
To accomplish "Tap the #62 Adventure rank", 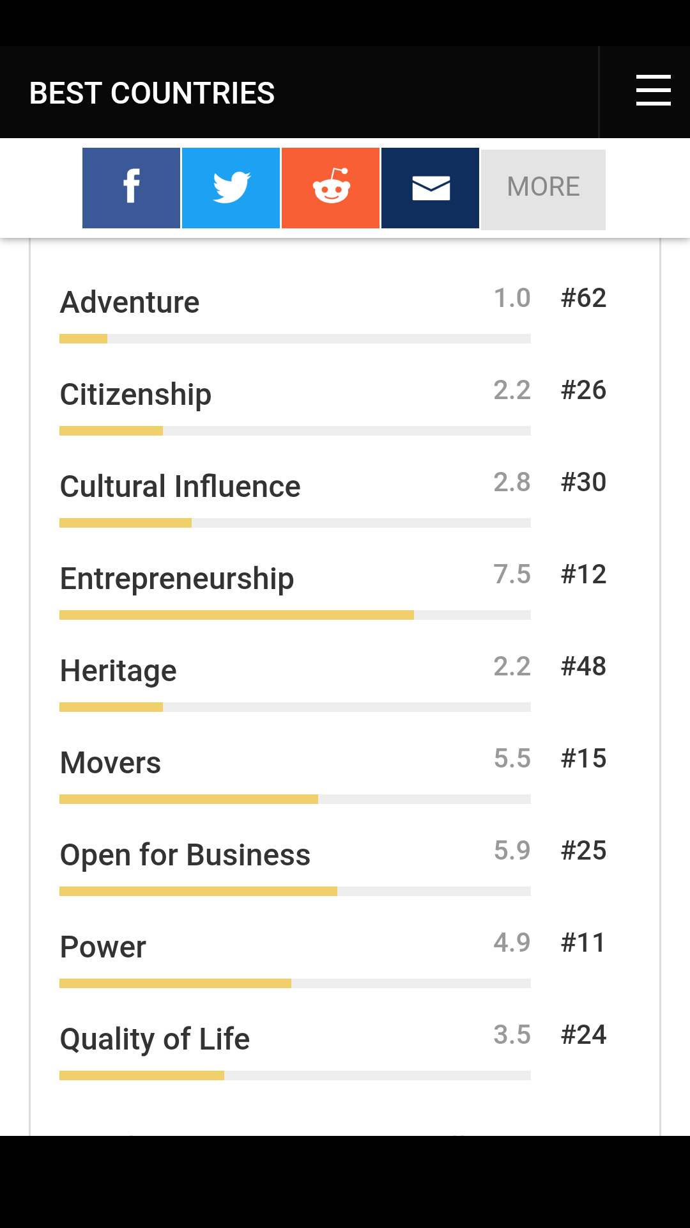I will tap(583, 298).
